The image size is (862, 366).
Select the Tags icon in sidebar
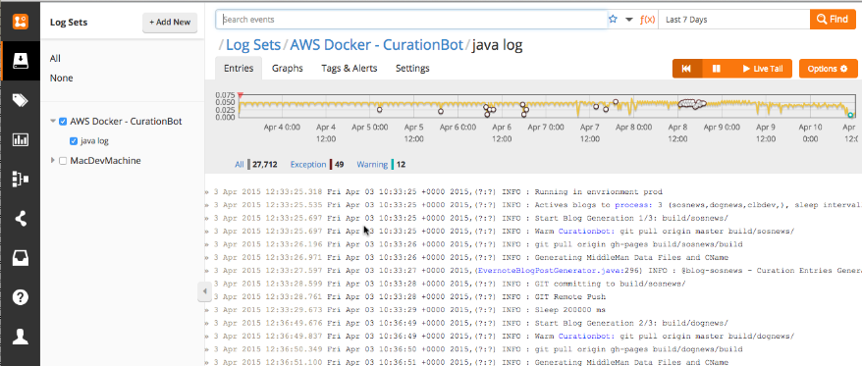21,100
